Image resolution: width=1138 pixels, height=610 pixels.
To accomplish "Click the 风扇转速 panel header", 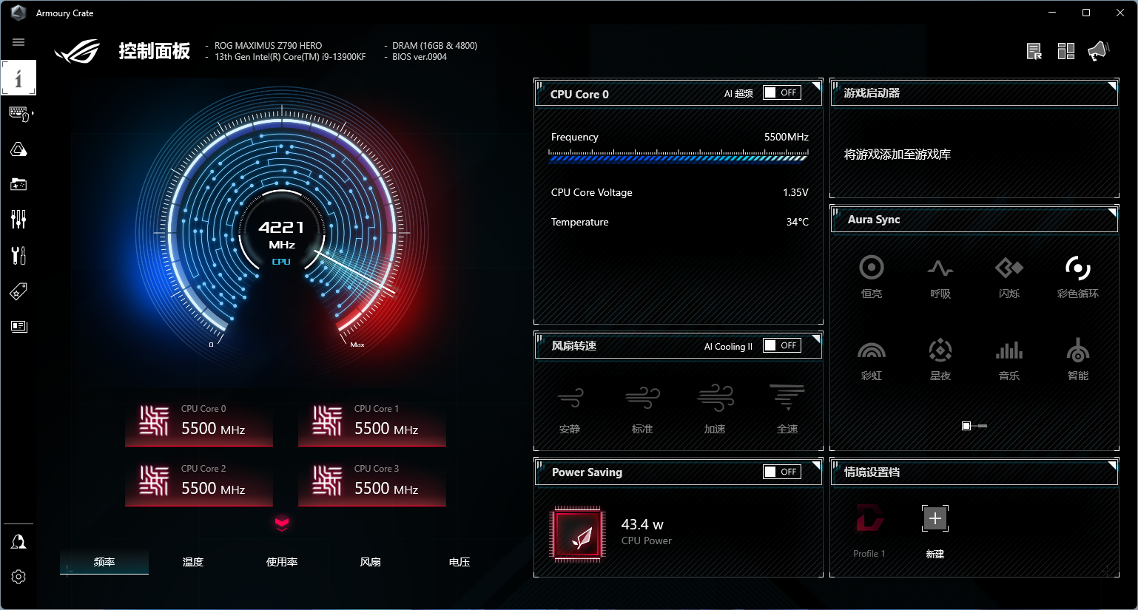I will [679, 346].
